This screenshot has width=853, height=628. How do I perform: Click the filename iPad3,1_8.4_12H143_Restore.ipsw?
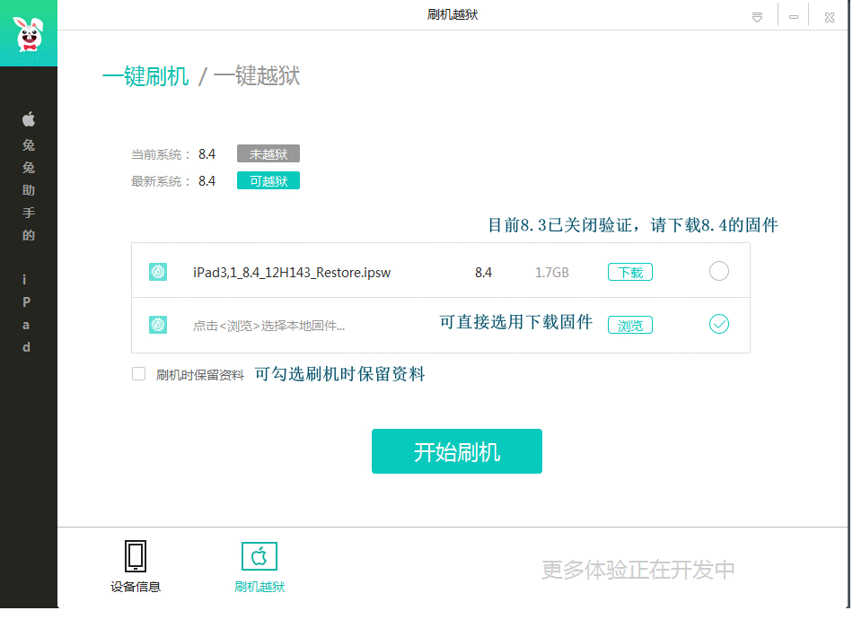click(292, 271)
